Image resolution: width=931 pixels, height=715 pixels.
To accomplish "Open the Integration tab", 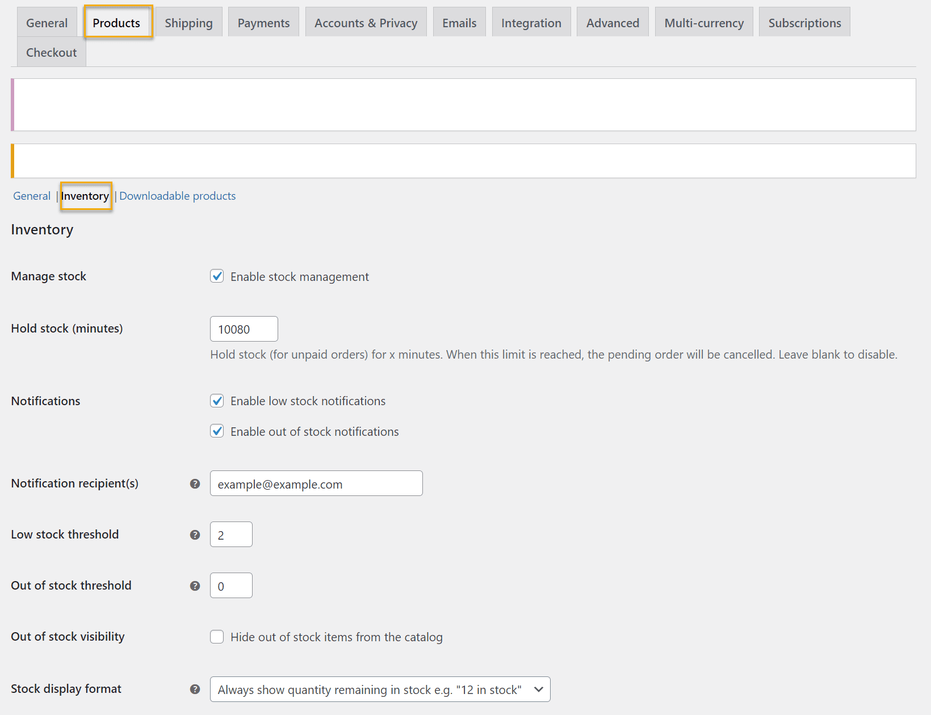I will click(531, 23).
